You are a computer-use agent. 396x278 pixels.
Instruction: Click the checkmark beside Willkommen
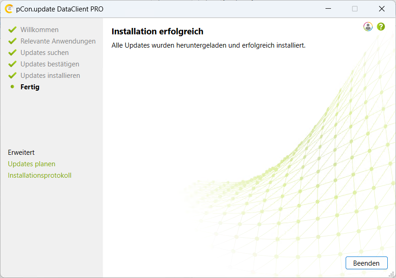[12, 30]
